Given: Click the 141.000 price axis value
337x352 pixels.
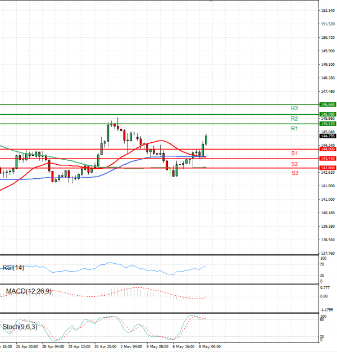Looking at the screenshot, I should [328, 200].
